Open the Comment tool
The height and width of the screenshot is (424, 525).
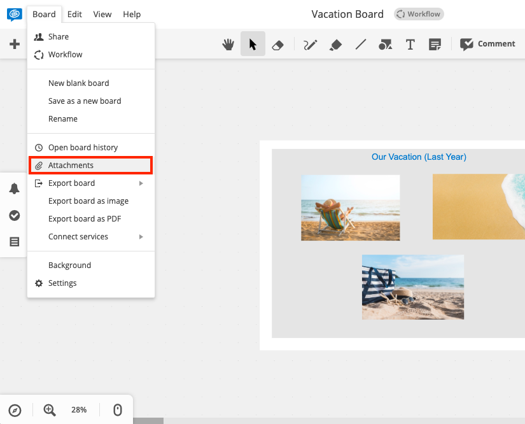coord(487,44)
